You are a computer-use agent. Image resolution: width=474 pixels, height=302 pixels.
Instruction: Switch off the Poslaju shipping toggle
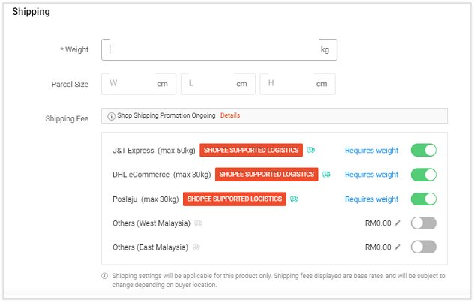[x=423, y=199]
